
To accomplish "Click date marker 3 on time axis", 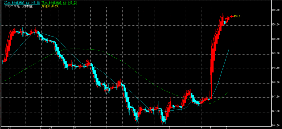I will click(170, 128).
